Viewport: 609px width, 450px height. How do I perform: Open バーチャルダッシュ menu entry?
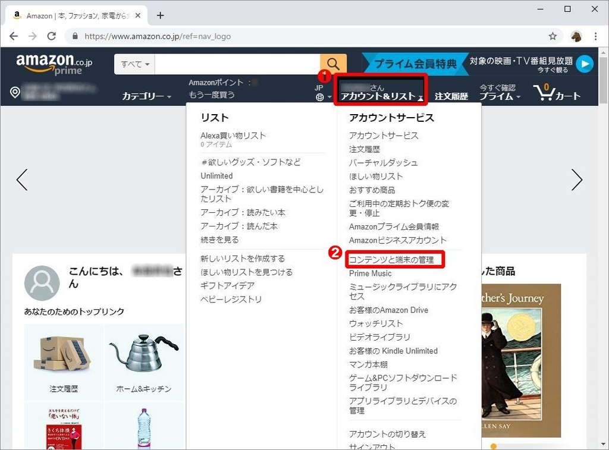click(384, 163)
